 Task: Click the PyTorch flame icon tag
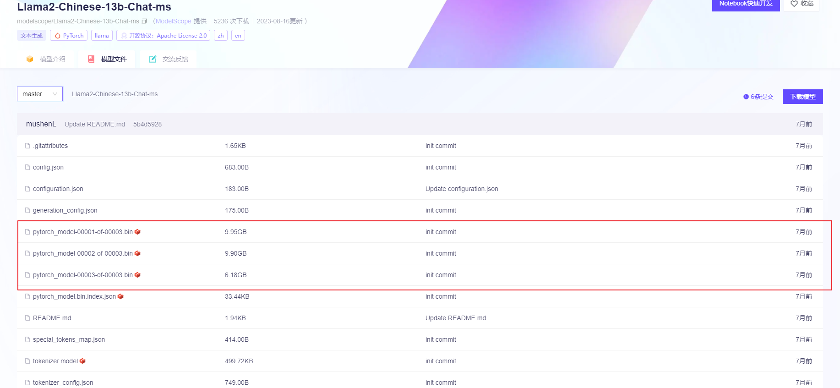point(58,36)
